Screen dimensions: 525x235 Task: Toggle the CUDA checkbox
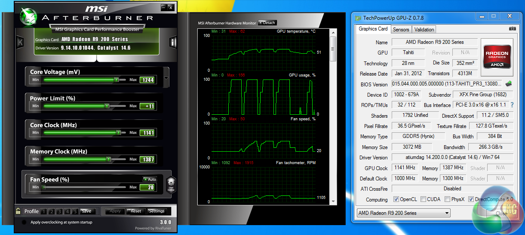pos(424,199)
